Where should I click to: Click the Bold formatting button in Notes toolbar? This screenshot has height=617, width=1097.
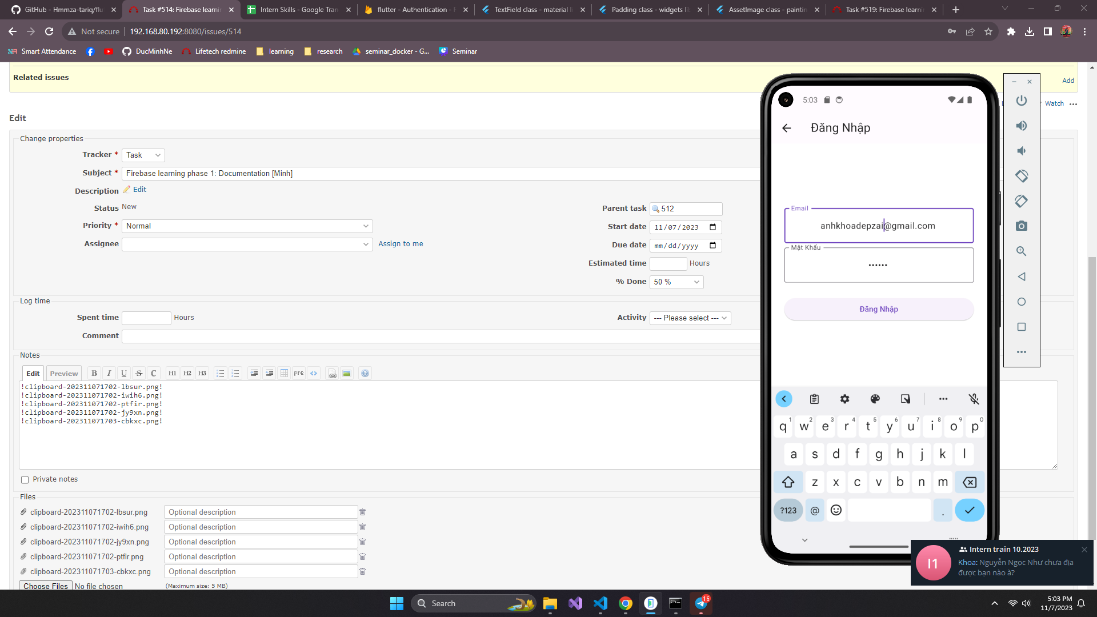pos(94,373)
